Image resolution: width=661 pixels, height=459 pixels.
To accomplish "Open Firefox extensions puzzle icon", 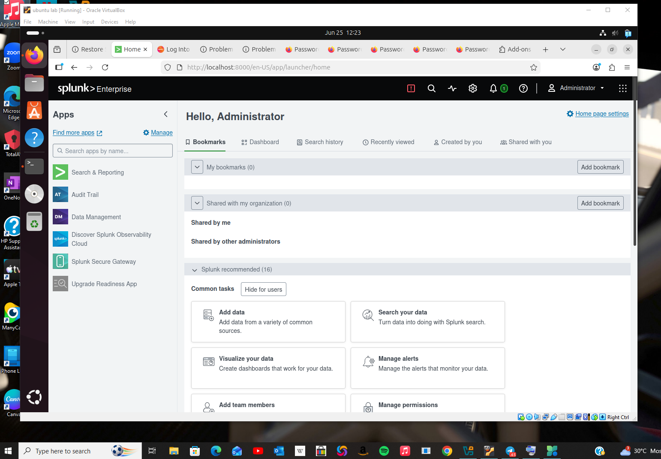I will (x=612, y=67).
